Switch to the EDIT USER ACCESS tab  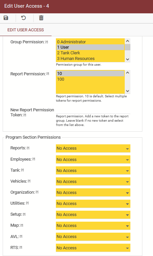click(26, 30)
